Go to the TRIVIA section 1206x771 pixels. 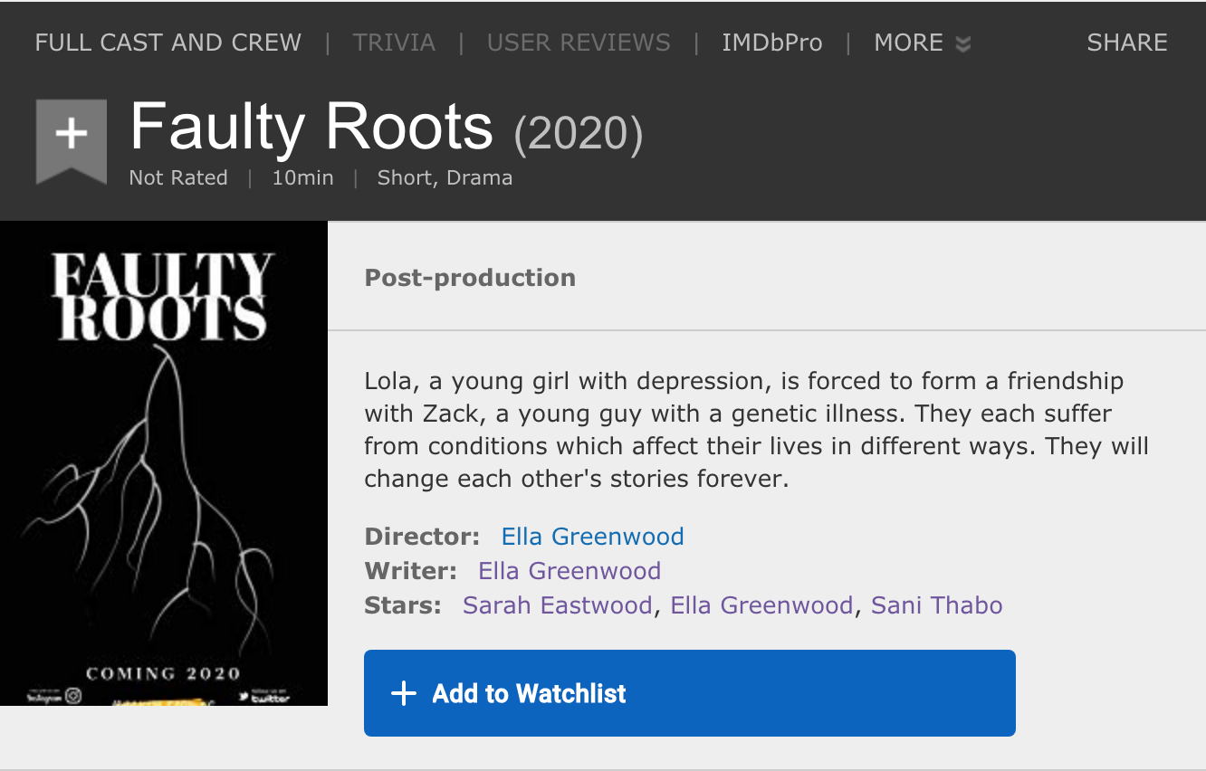coord(394,43)
